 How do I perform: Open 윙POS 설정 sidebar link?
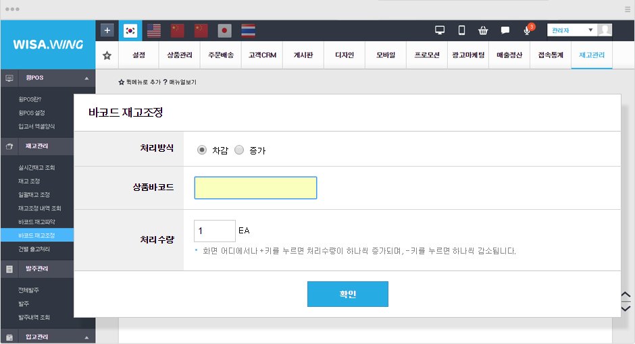click(x=32, y=113)
